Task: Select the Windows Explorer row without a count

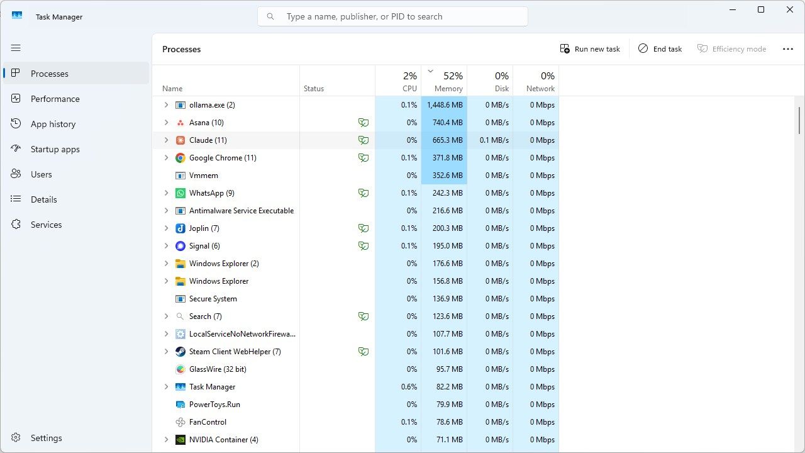Action: (x=355, y=281)
